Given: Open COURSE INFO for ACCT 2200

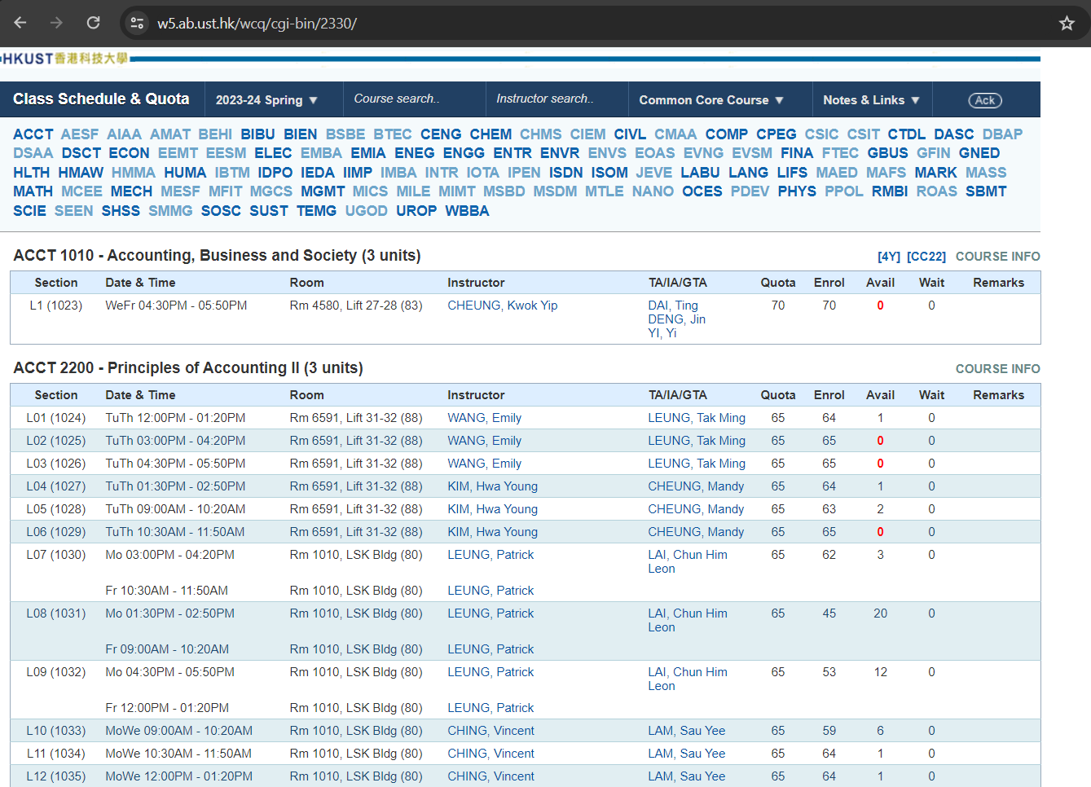Looking at the screenshot, I should click(997, 369).
